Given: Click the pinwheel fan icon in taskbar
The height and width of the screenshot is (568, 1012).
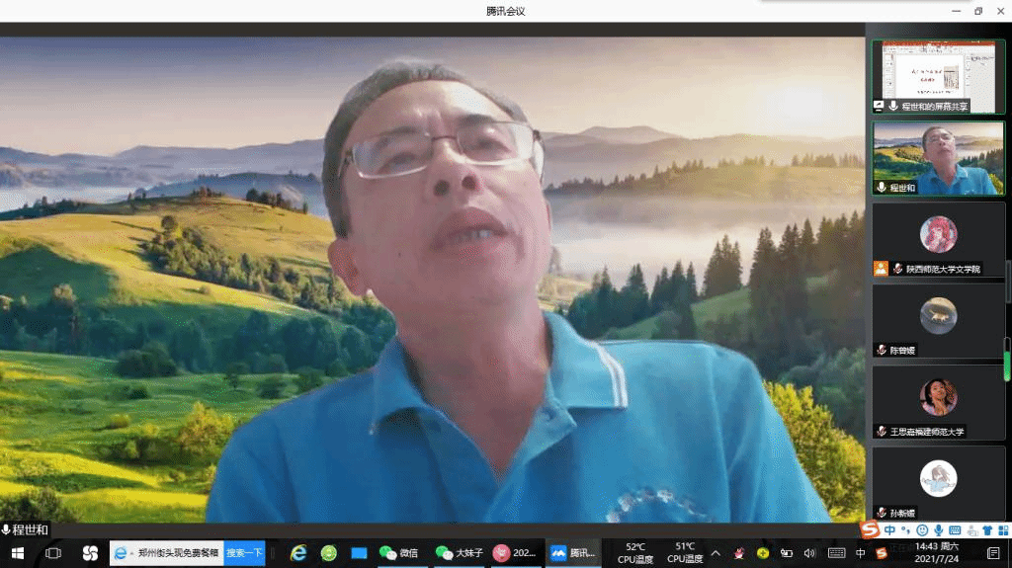Looking at the screenshot, I should tap(90, 553).
